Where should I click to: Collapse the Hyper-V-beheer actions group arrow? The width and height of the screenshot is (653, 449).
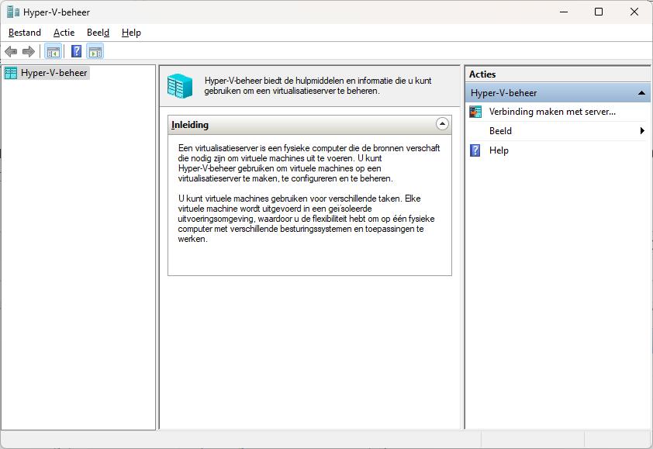(641, 93)
